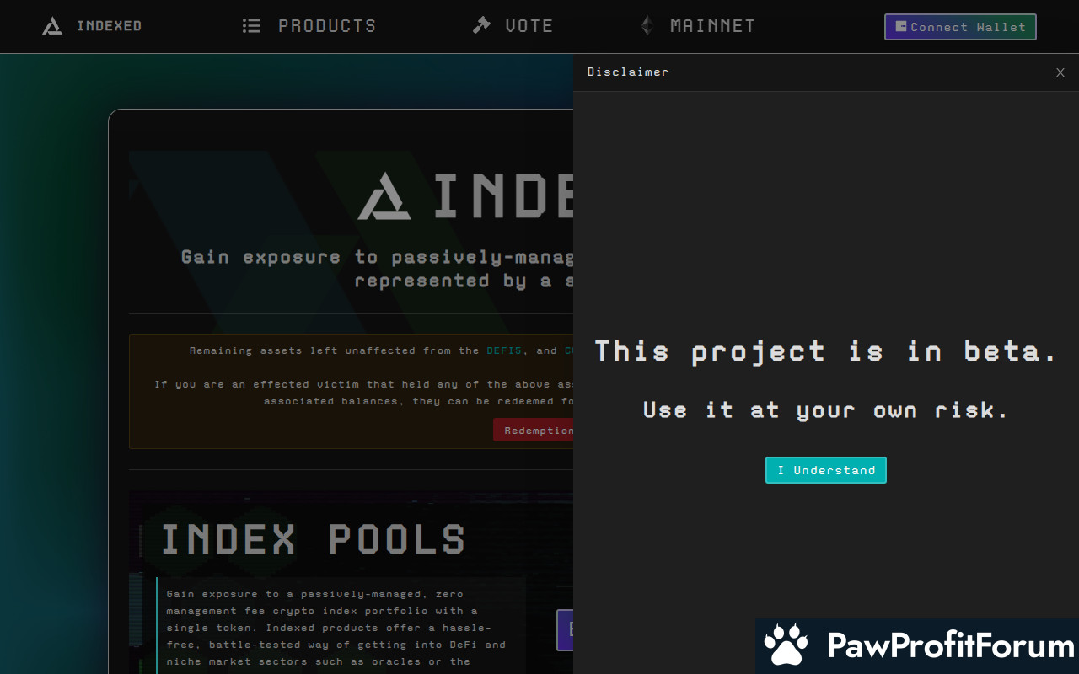Click the Ethereum diamond network icon
Viewport: 1079px width, 674px height.
(x=647, y=26)
